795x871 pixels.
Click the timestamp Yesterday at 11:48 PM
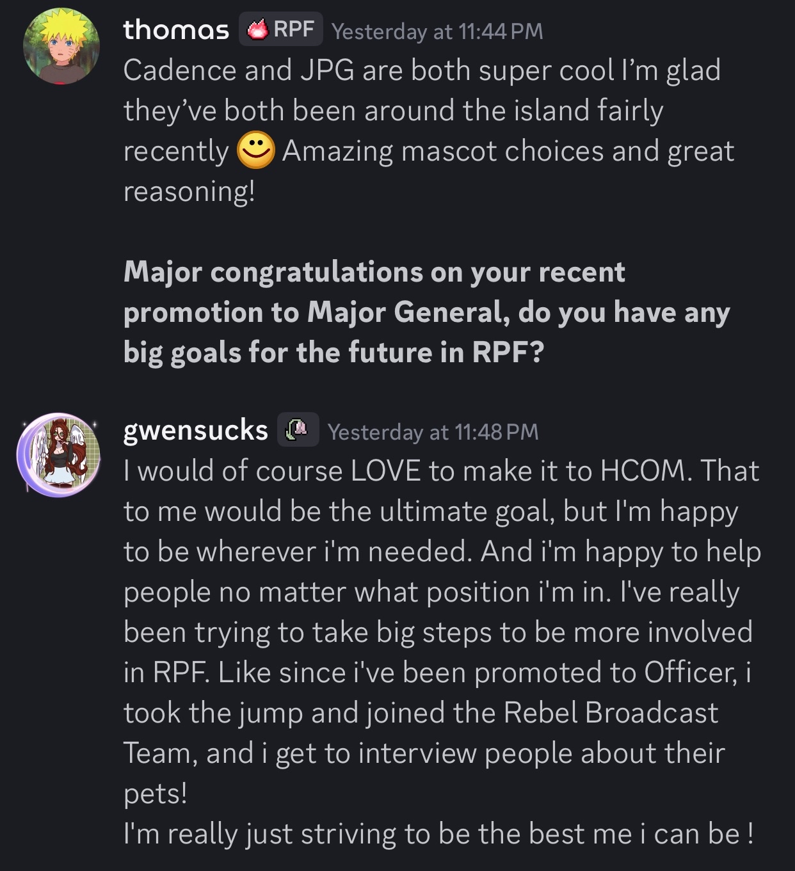coord(433,432)
